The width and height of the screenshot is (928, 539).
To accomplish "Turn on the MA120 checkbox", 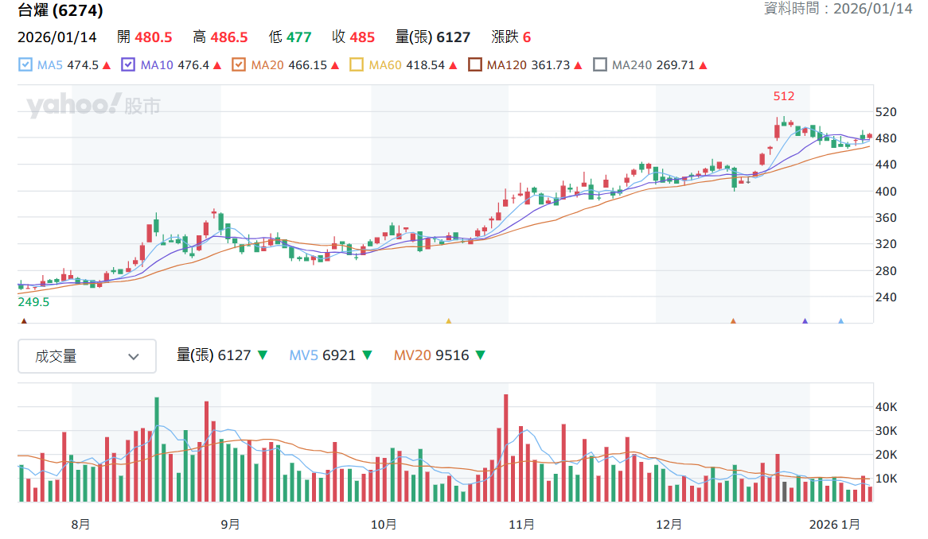I will point(474,65).
